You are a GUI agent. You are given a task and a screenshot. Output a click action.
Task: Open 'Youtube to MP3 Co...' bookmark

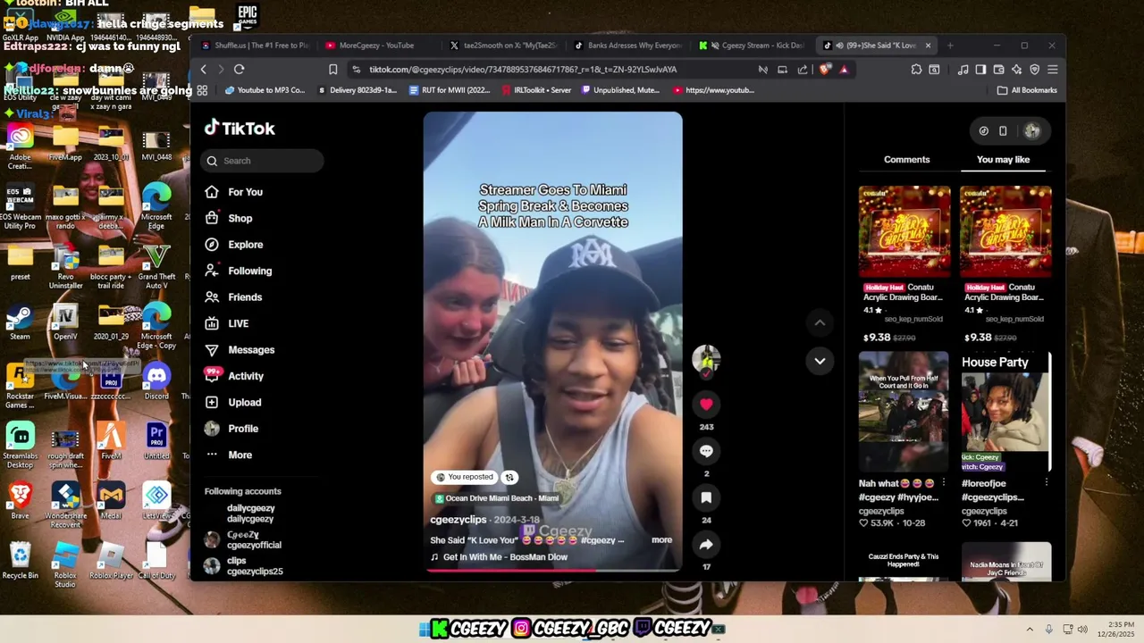(x=265, y=90)
